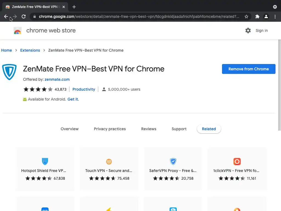Open the web store settings gear
281x211 pixels.
[248, 30]
